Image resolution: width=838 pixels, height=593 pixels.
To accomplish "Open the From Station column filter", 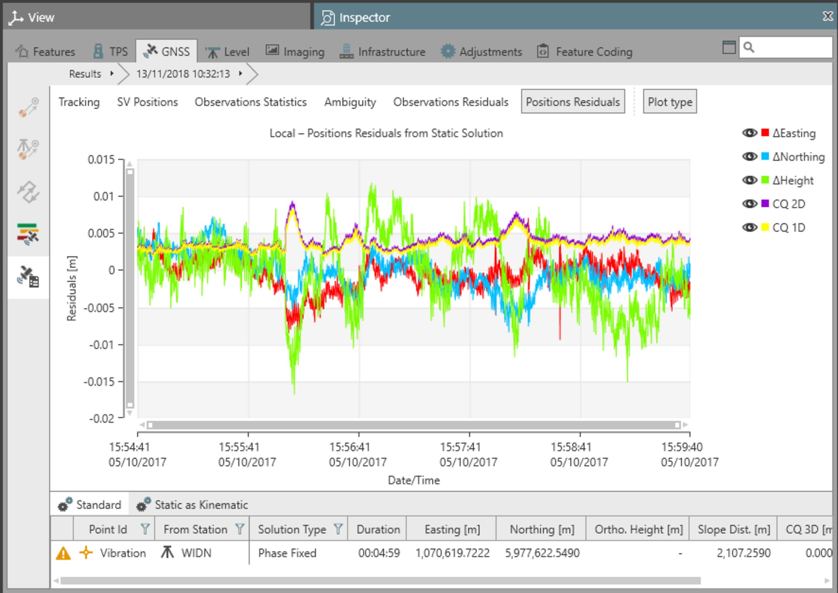I will point(240,529).
